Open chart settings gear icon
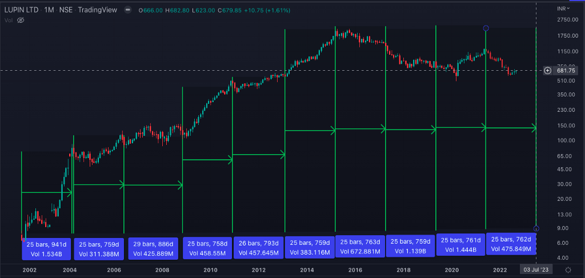 [x=568, y=269]
